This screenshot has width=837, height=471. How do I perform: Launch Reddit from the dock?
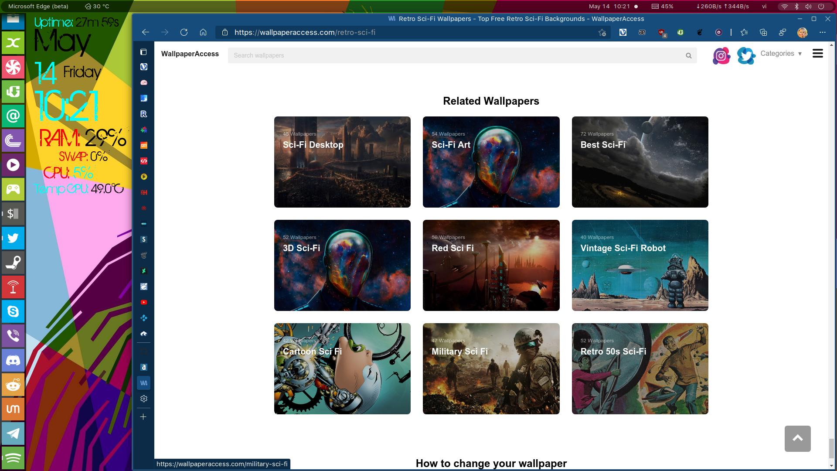point(13,385)
